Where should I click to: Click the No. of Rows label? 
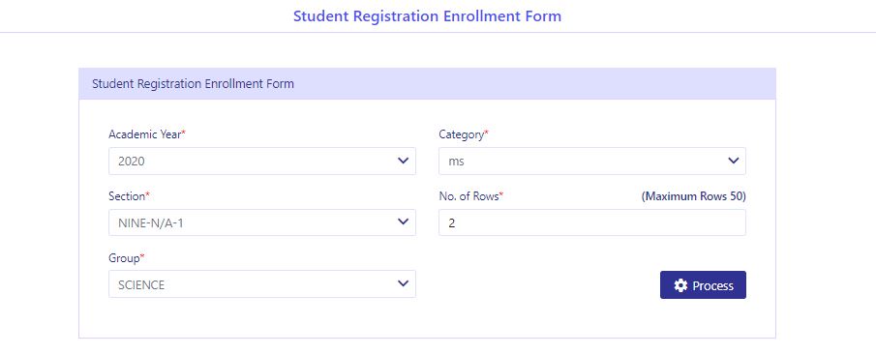(x=468, y=196)
